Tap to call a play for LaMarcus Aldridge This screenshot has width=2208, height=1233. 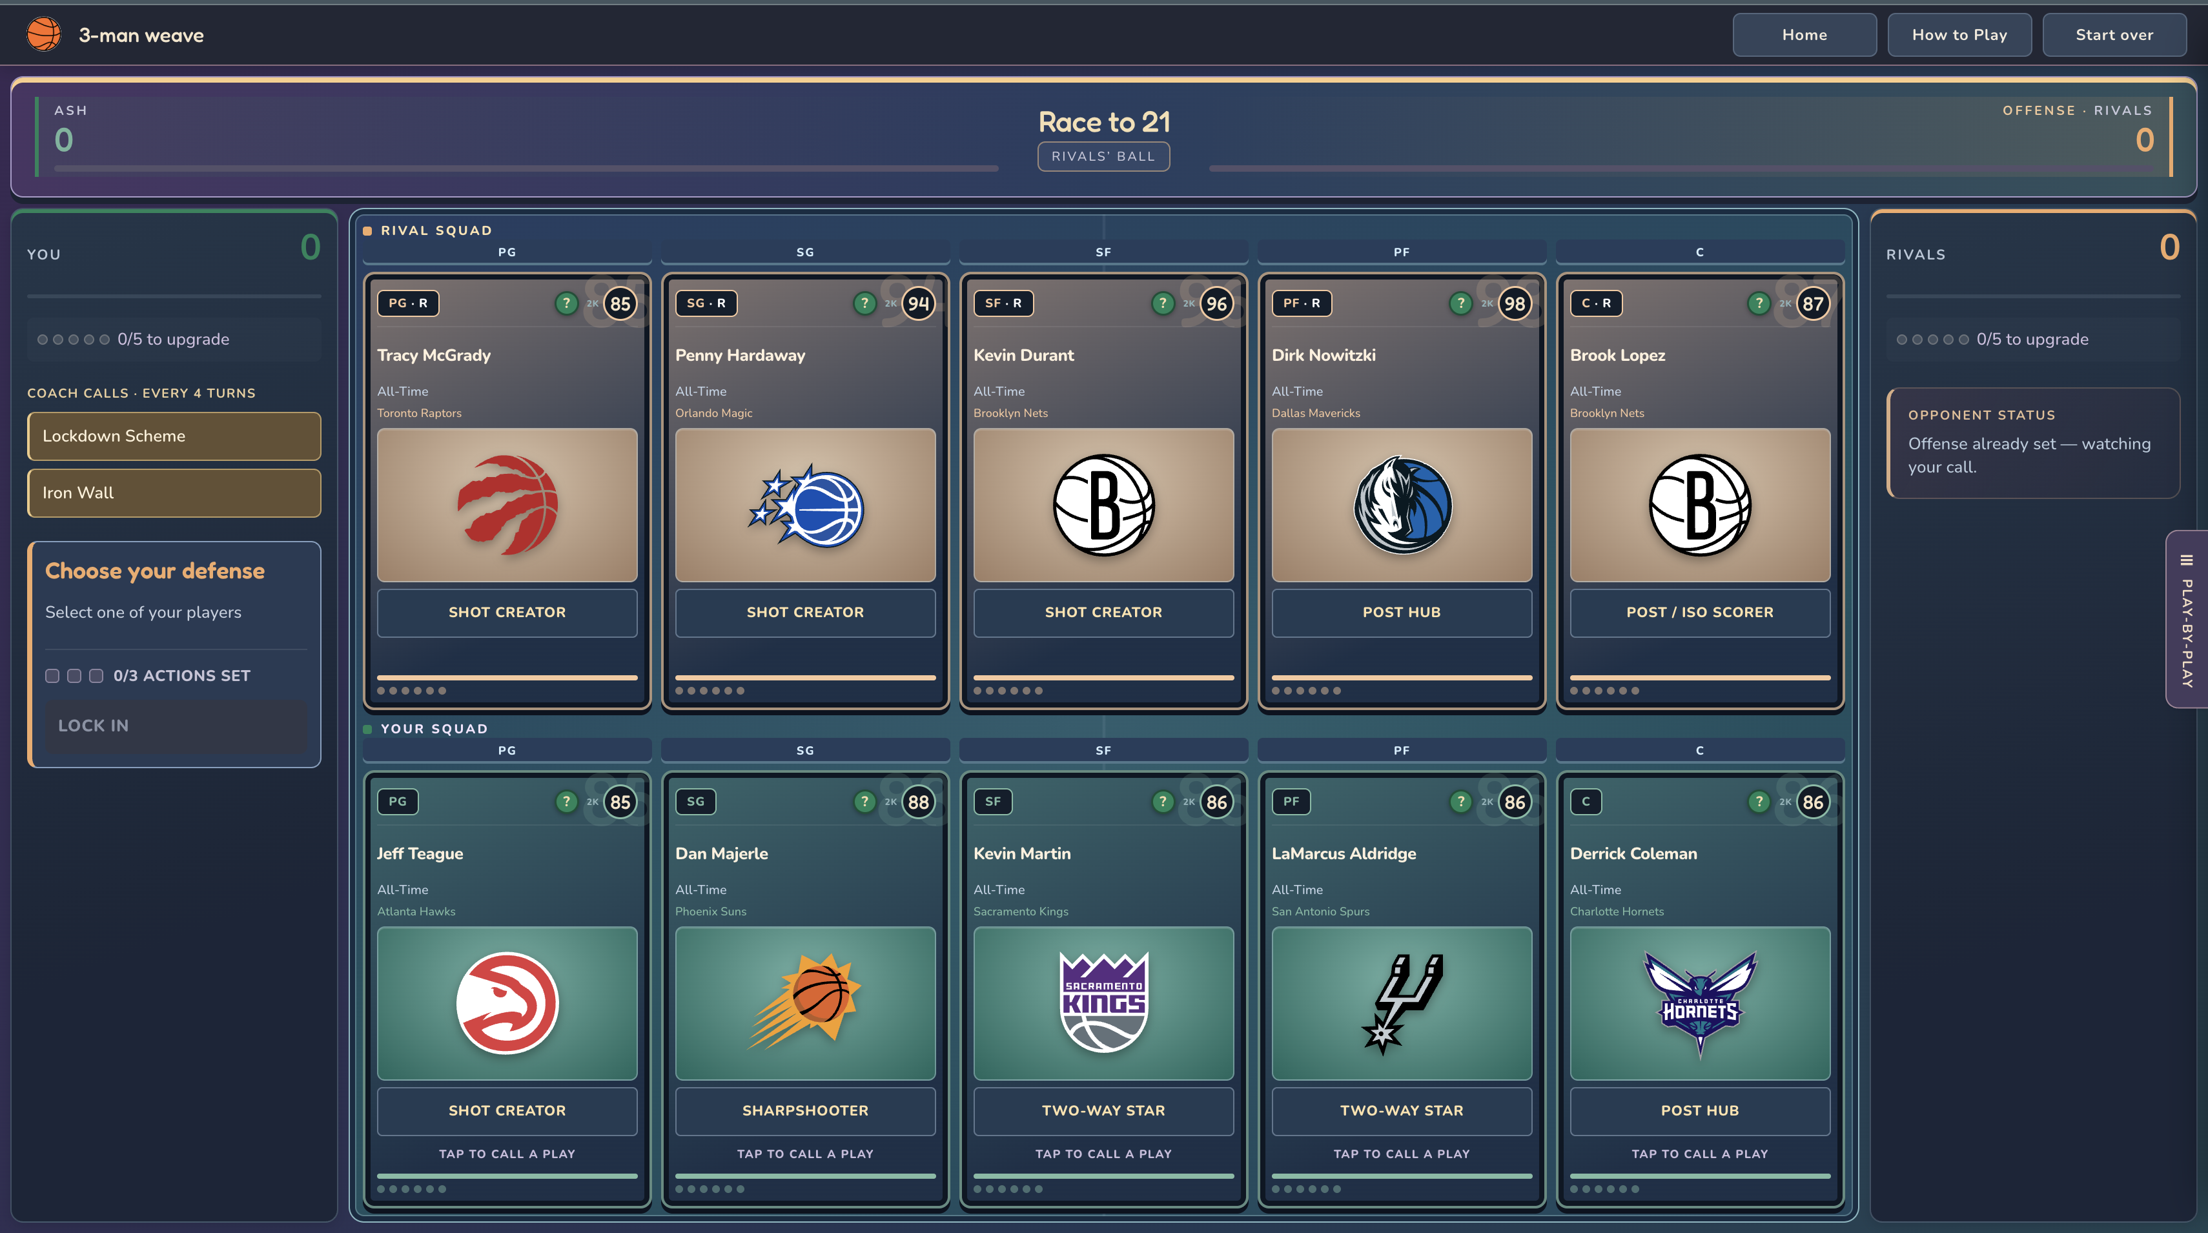1402,1154
